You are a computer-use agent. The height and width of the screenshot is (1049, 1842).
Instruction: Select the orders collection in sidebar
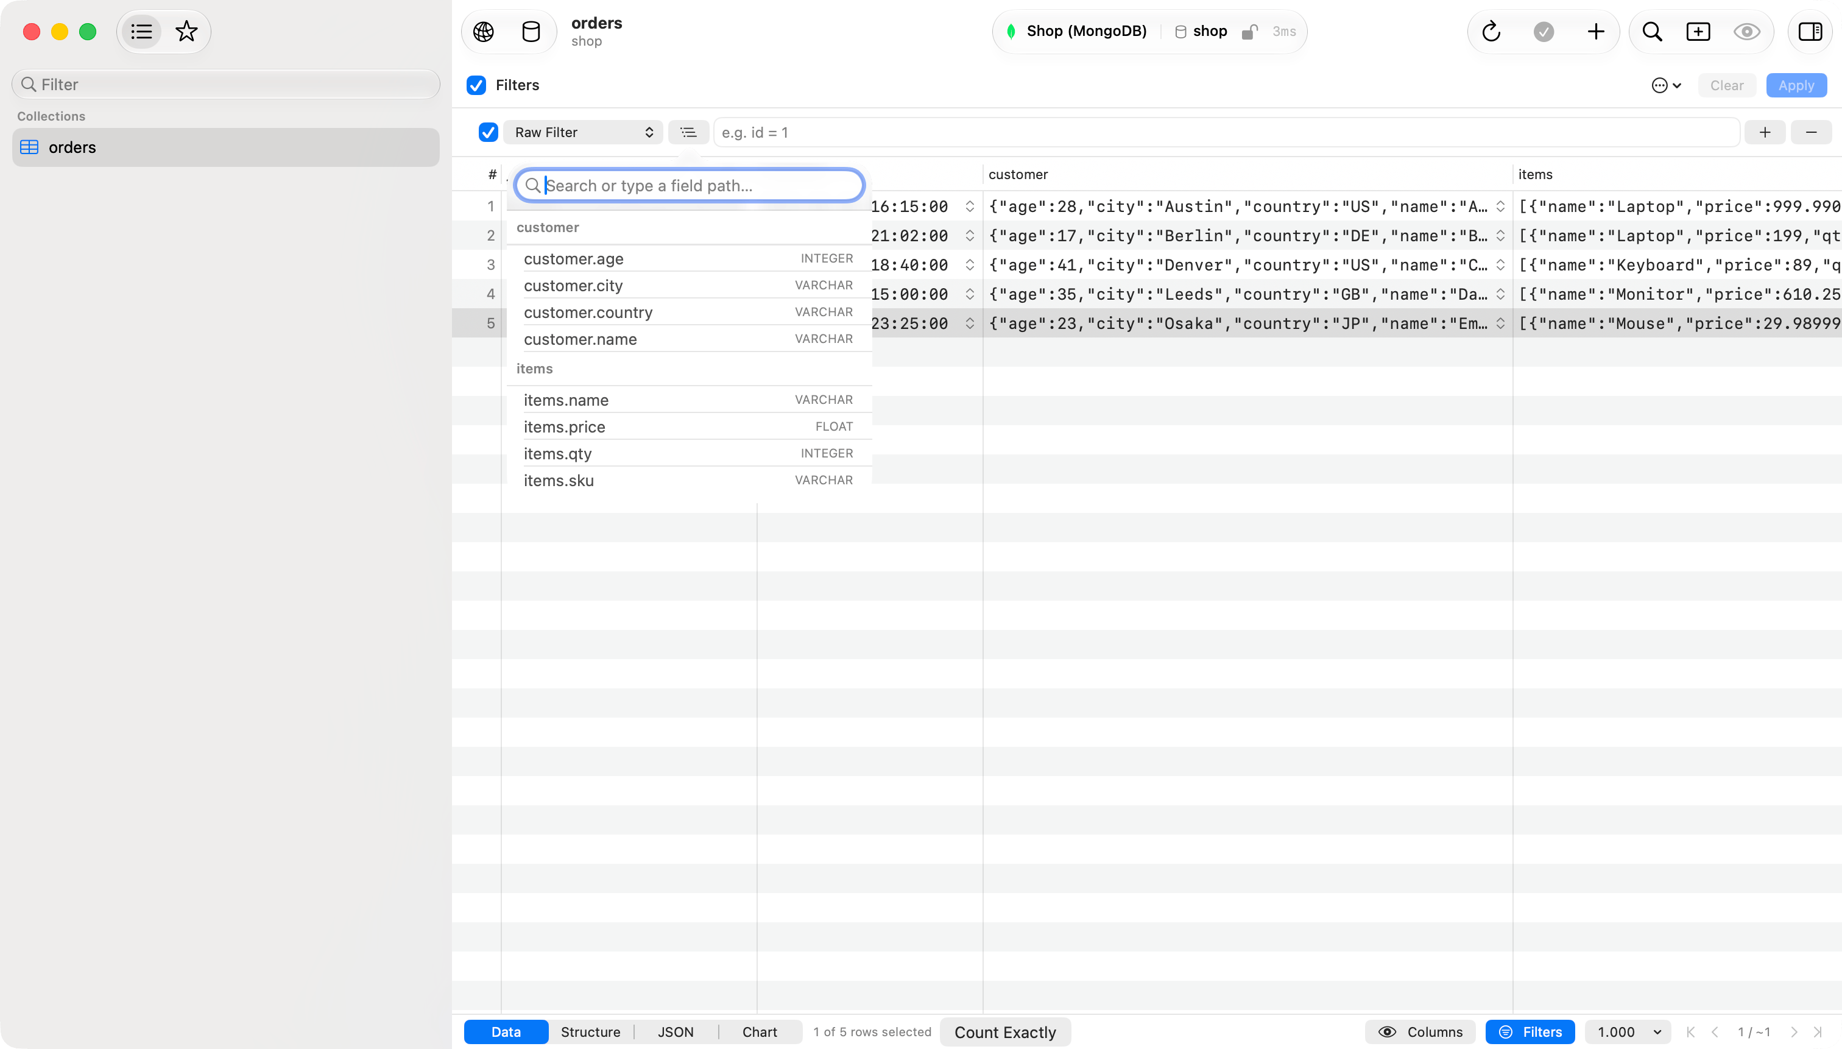click(x=225, y=147)
